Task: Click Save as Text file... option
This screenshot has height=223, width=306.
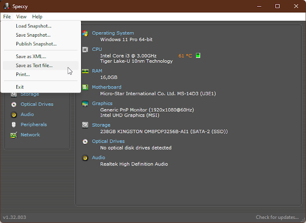Action: click(x=41, y=66)
